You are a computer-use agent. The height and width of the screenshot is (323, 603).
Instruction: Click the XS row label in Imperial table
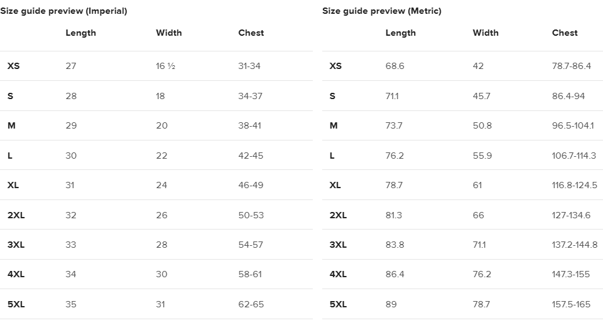(x=13, y=66)
